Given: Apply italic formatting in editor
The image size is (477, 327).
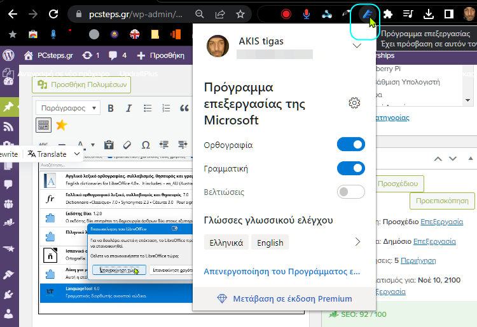Looking at the screenshot, I should pyautogui.click(x=129, y=108).
